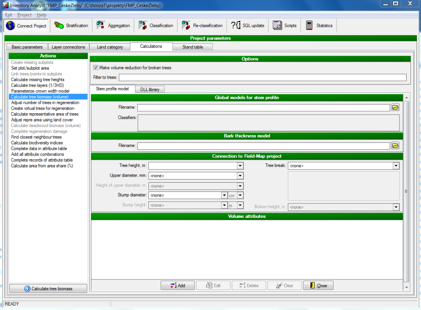Click the Connect Project globe icon
Viewport: 421px width, 310px height.
click(10, 26)
